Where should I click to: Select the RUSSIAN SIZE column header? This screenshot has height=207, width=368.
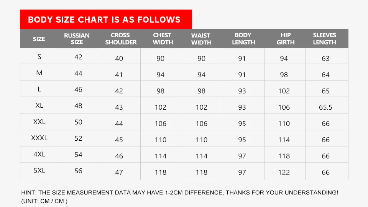[x=77, y=39]
